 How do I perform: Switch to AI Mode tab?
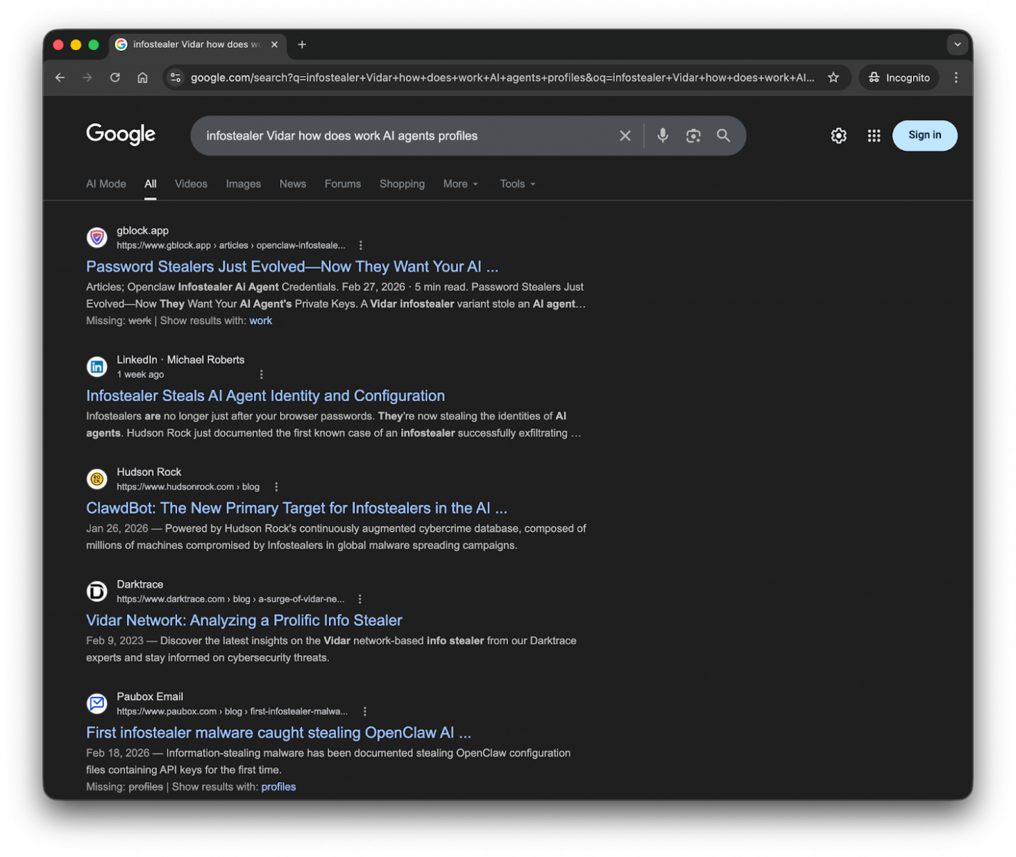coord(106,184)
